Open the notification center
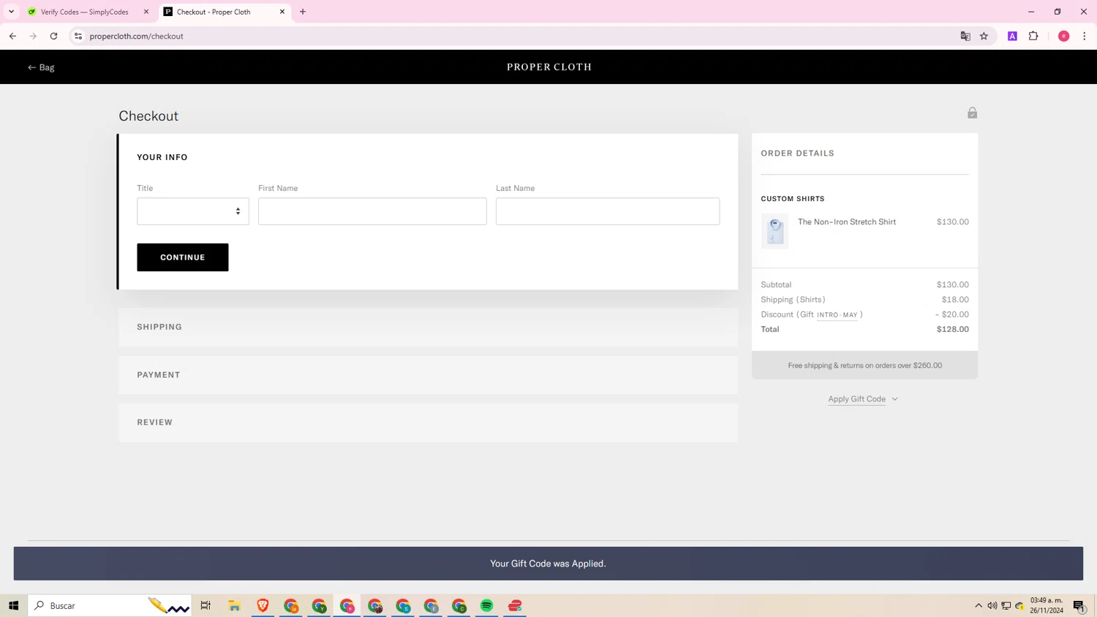Viewport: 1097px width, 617px height. point(1079,605)
